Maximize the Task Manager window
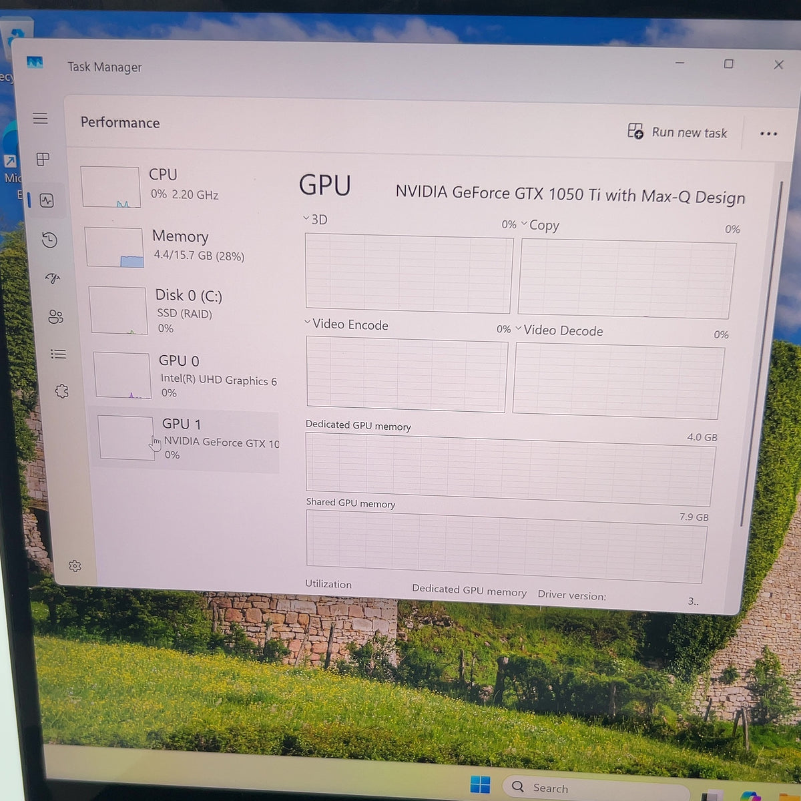 pos(728,63)
